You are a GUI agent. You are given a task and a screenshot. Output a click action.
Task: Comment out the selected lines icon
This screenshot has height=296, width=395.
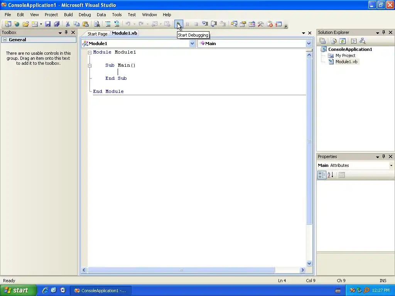108,24
